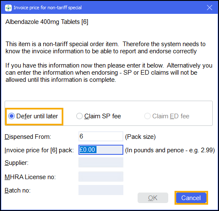Focus the Dispensed From pack size box
This screenshot has width=219, height=211.
click(x=101, y=136)
